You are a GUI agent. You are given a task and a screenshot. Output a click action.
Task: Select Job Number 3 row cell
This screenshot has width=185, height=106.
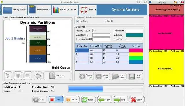click(82, 58)
